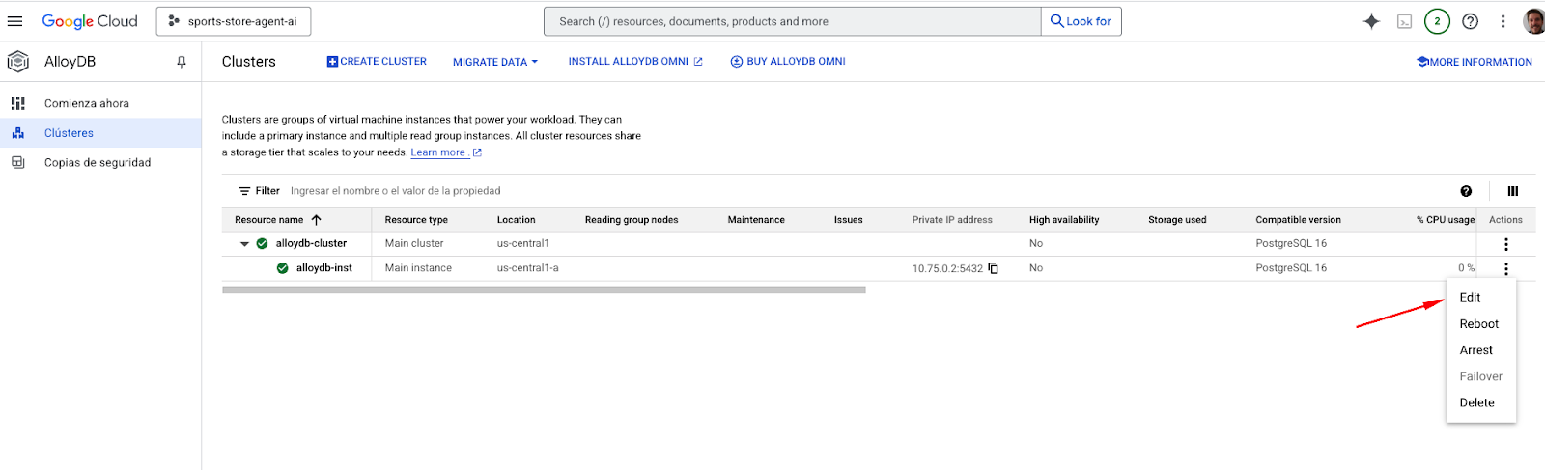The width and height of the screenshot is (1545, 470).
Task: Choose Reboot in the context menu
Action: 1478,324
